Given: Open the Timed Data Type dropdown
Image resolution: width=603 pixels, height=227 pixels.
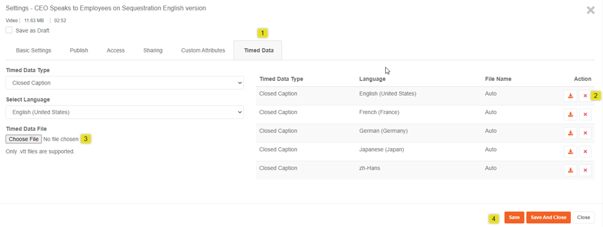Looking at the screenshot, I should tap(124, 83).
